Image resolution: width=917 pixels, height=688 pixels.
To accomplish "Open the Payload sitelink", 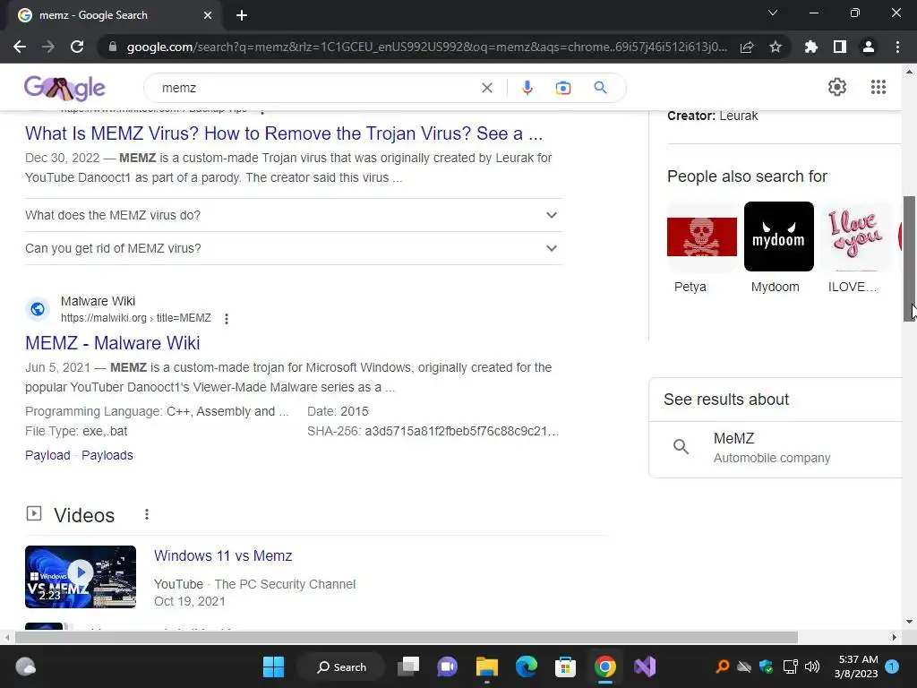I will click(x=47, y=455).
